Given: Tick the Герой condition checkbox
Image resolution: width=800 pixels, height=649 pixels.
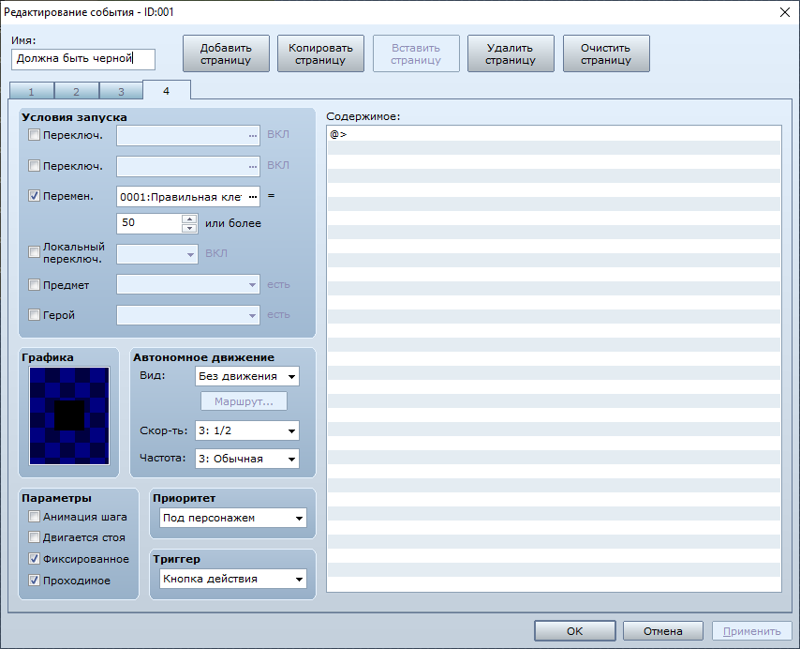Looking at the screenshot, I should pos(34,314).
